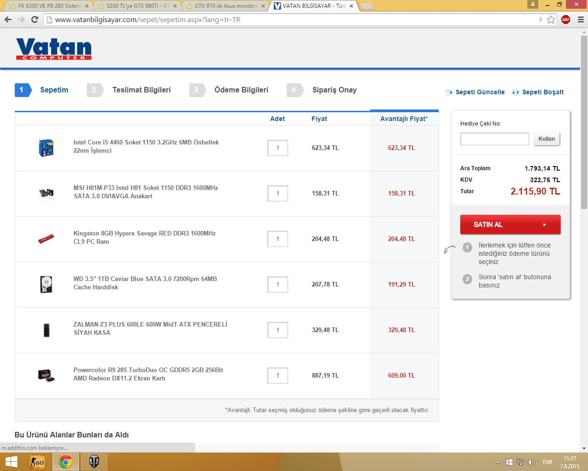Go to the Ödeme Bilgileri step
The image size is (588, 471).
(x=229, y=90)
